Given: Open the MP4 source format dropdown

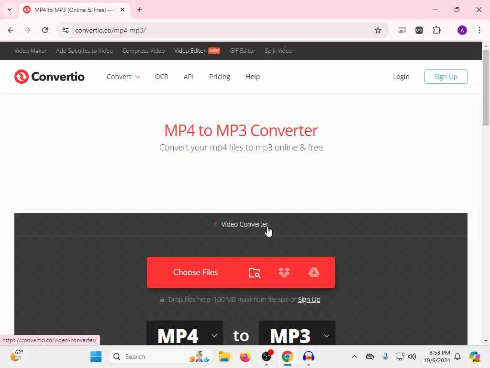Looking at the screenshot, I should pyautogui.click(x=185, y=333).
